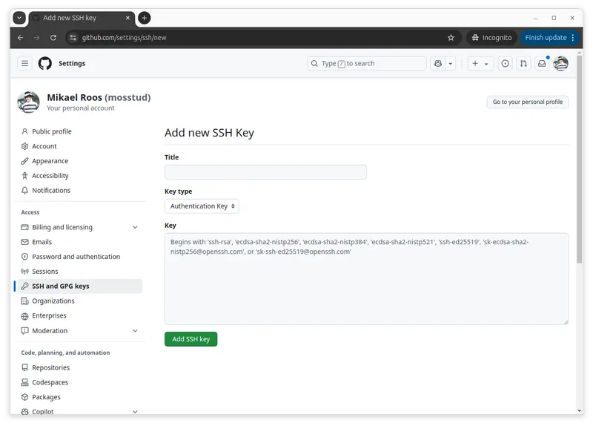Open the GitHub hamburger navigation menu
Screen dimensions: 593x426
pyautogui.click(x=24, y=64)
